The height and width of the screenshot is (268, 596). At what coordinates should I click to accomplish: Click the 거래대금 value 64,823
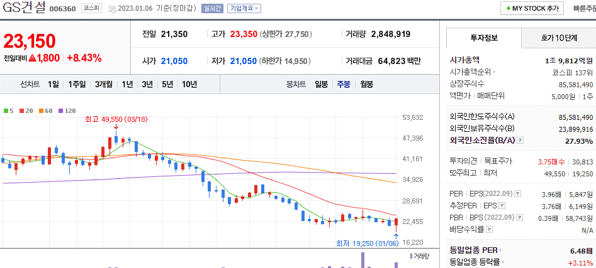[x=391, y=61]
